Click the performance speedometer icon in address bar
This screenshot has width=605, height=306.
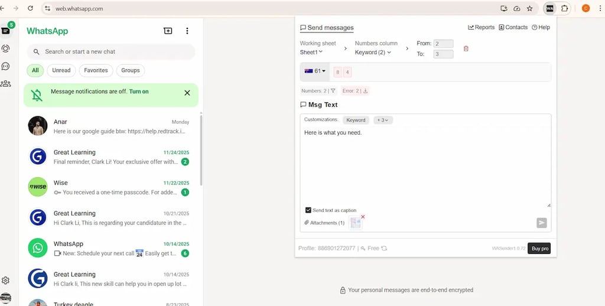tap(517, 8)
